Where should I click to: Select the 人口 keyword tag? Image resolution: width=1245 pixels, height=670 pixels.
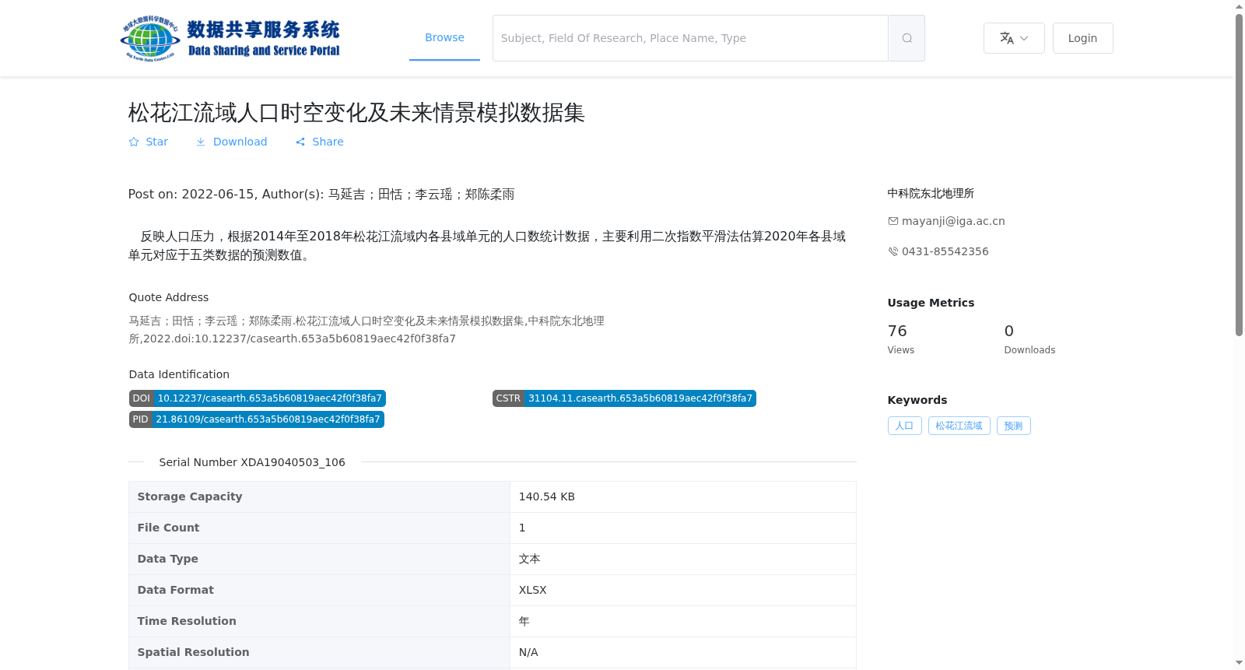coord(905,426)
